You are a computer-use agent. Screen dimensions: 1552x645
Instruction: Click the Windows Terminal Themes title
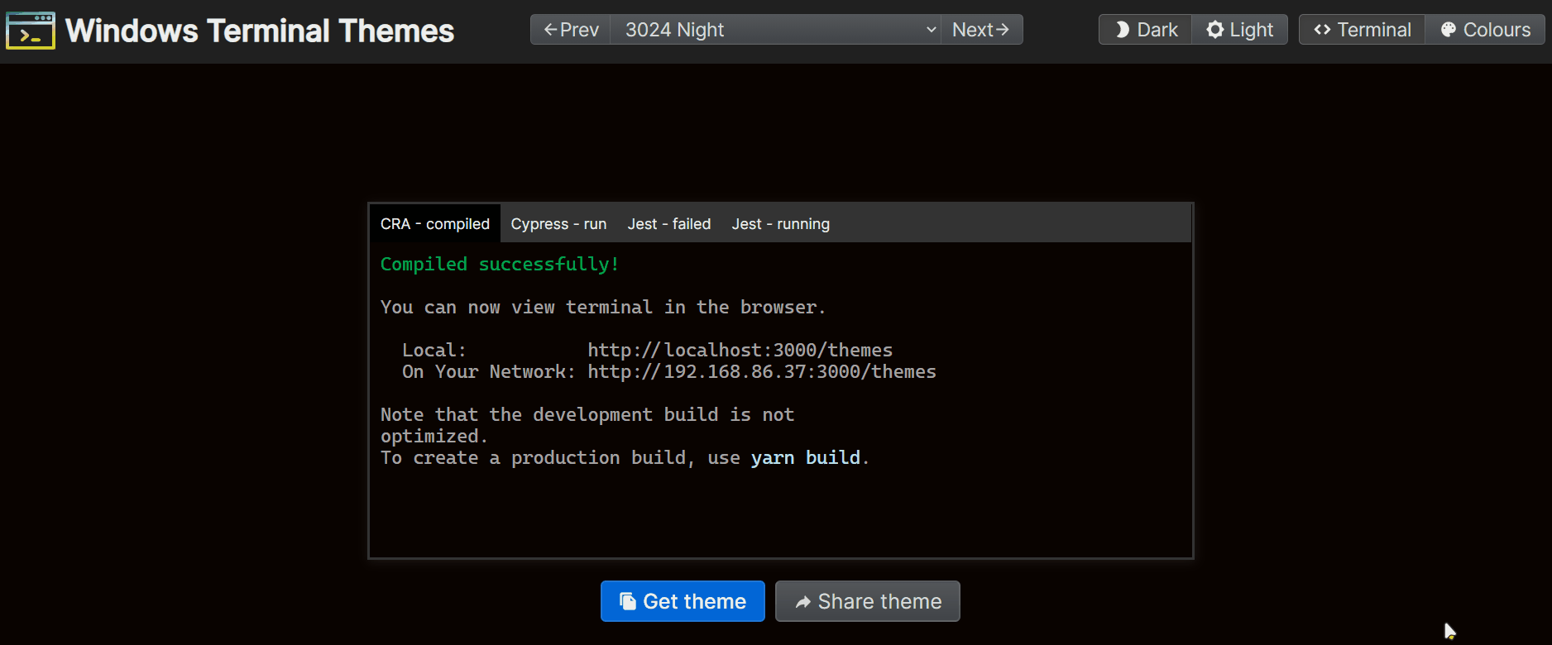pyautogui.click(x=260, y=31)
